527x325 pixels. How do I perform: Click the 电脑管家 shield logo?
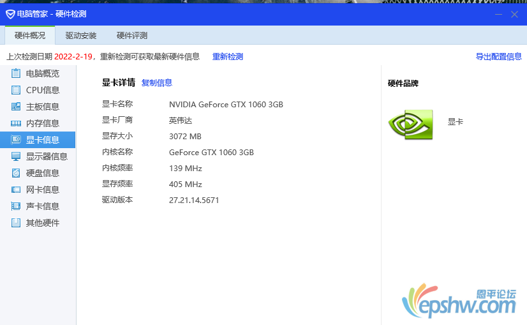click(x=10, y=14)
